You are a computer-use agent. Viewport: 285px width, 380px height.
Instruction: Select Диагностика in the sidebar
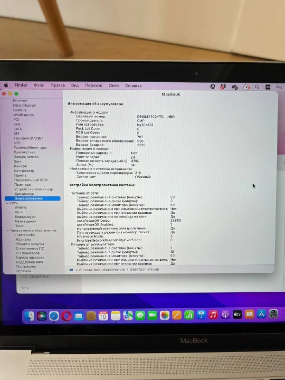tap(25, 152)
